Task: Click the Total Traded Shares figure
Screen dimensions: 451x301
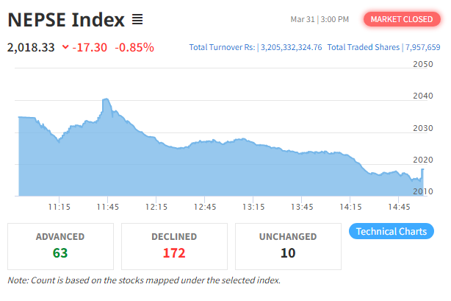Action: click(423, 47)
